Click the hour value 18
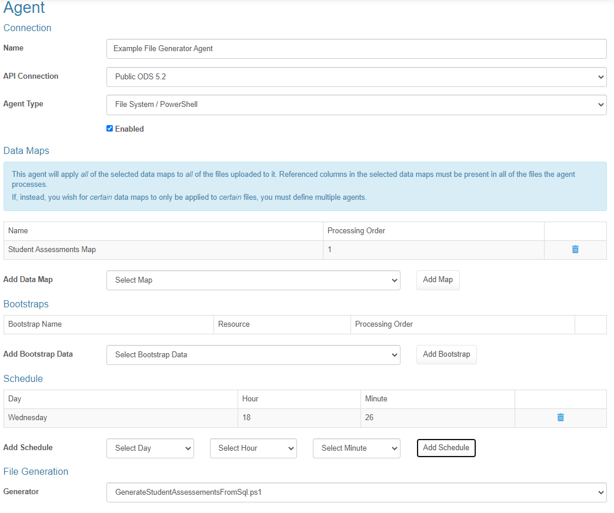The height and width of the screenshot is (513, 614). pos(246,418)
